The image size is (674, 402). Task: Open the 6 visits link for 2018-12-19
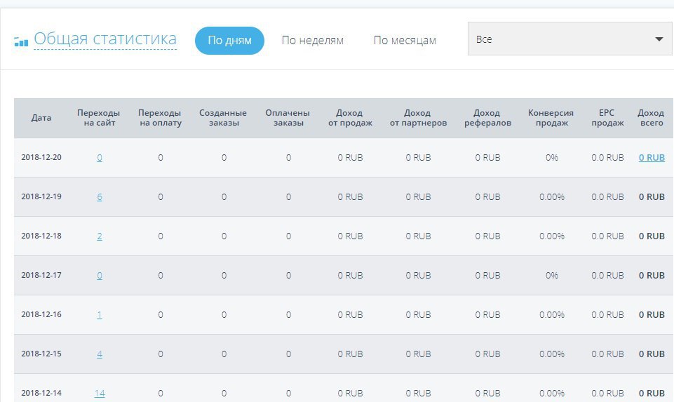[100, 197]
